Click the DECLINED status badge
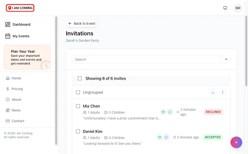Image resolution: width=248 pixels, height=154 pixels. coord(213,112)
